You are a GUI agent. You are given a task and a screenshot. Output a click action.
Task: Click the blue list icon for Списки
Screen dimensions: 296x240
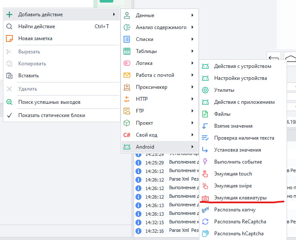pyautogui.click(x=127, y=39)
